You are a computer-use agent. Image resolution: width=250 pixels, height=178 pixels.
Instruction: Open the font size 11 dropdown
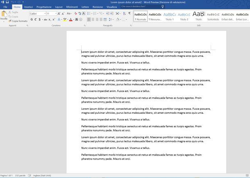56,14
